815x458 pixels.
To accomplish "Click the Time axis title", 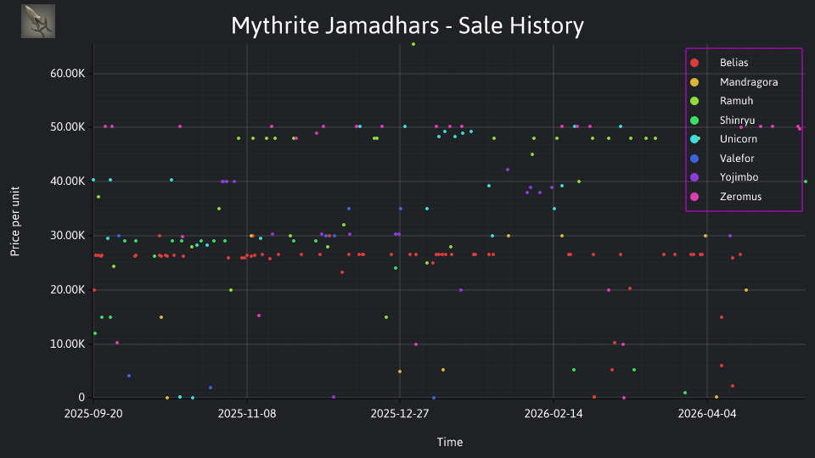I will 450,443.
